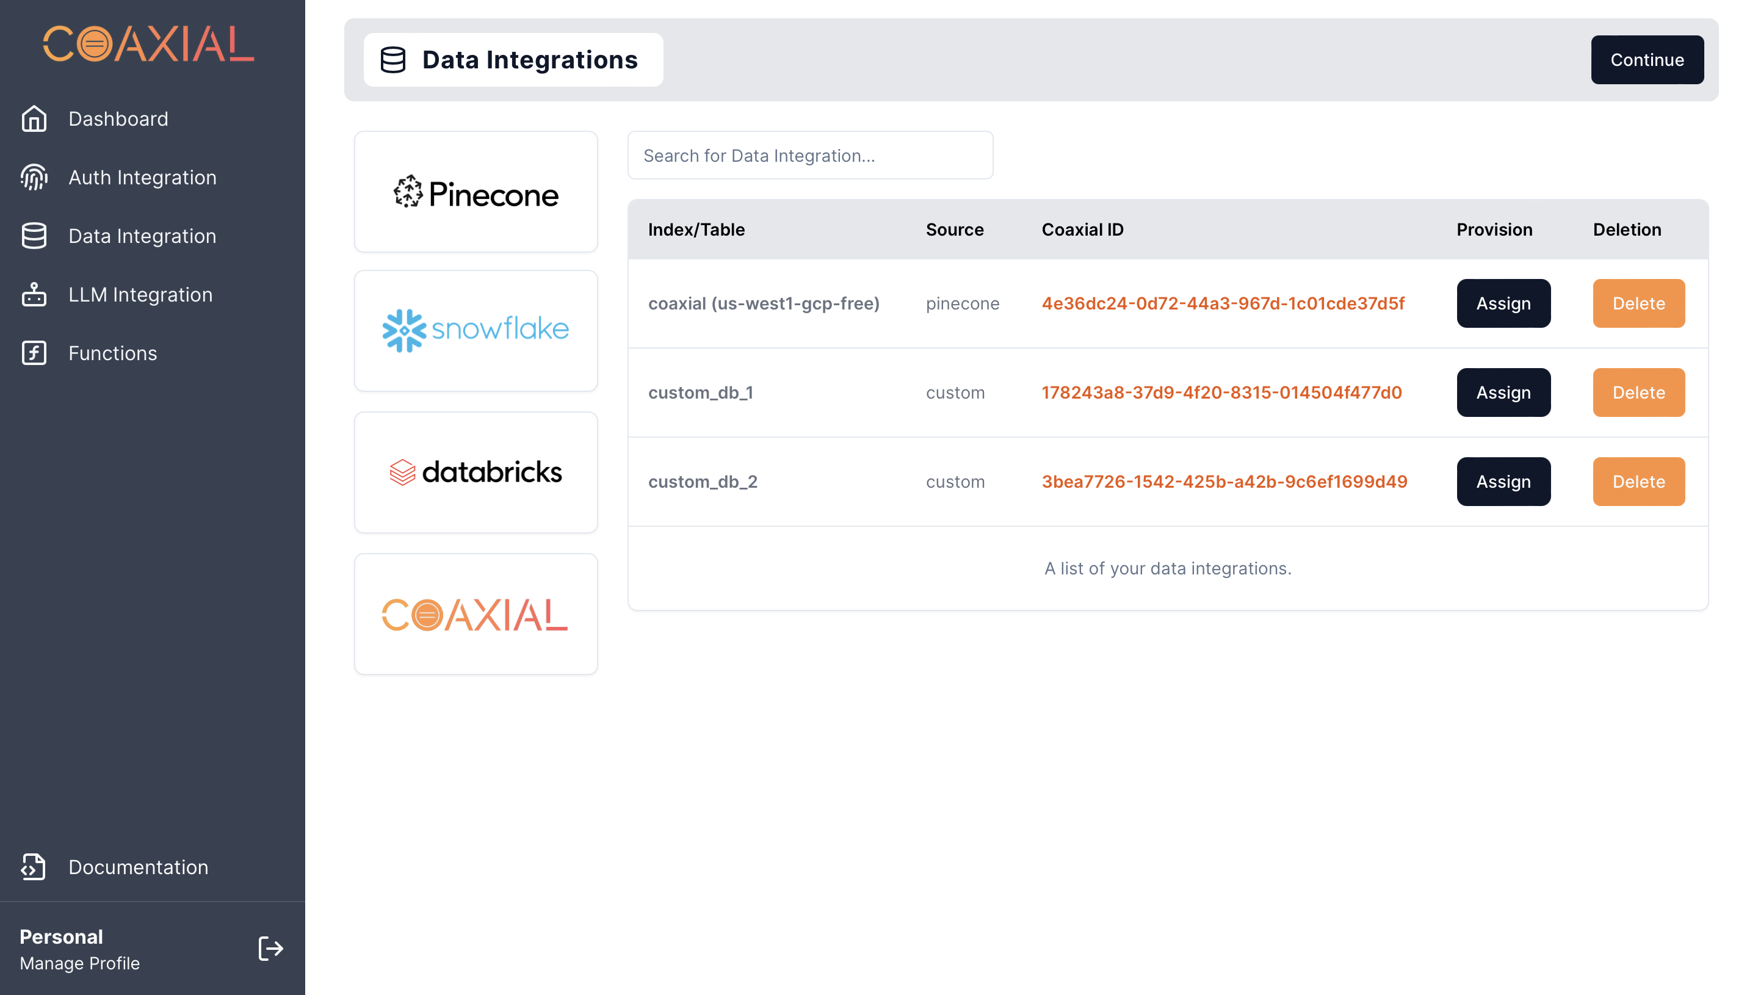Open the LLM Integration menu item

tap(140, 295)
